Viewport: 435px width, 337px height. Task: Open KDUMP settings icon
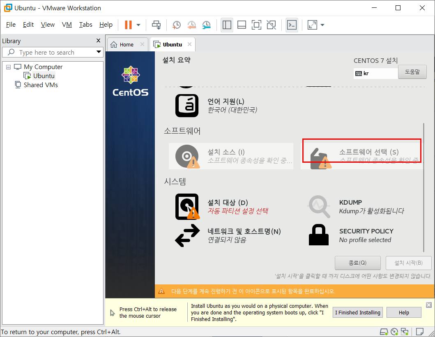319,207
